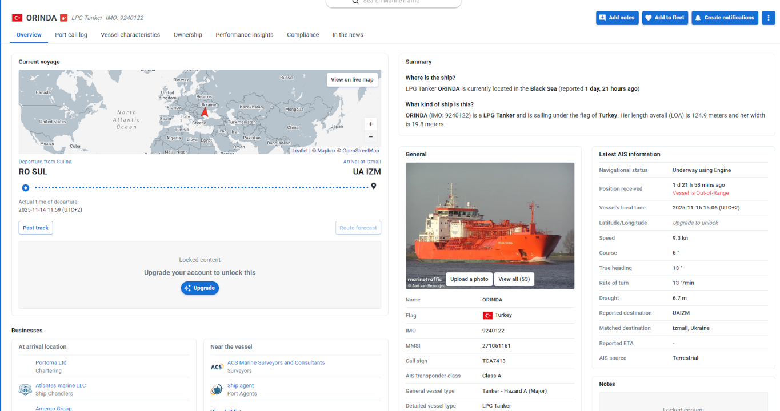Open the Overview tab
The image size is (780, 411).
(x=29, y=35)
